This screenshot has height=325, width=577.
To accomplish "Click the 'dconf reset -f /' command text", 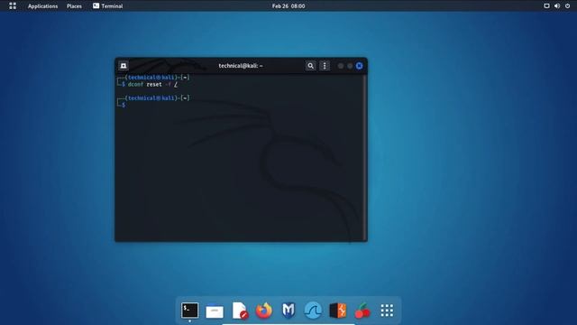I will click(152, 84).
